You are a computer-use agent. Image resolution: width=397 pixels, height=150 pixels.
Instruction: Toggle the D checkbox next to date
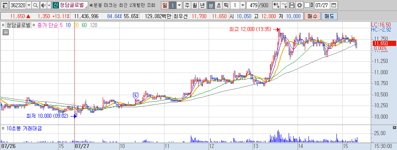tap(307, 5)
